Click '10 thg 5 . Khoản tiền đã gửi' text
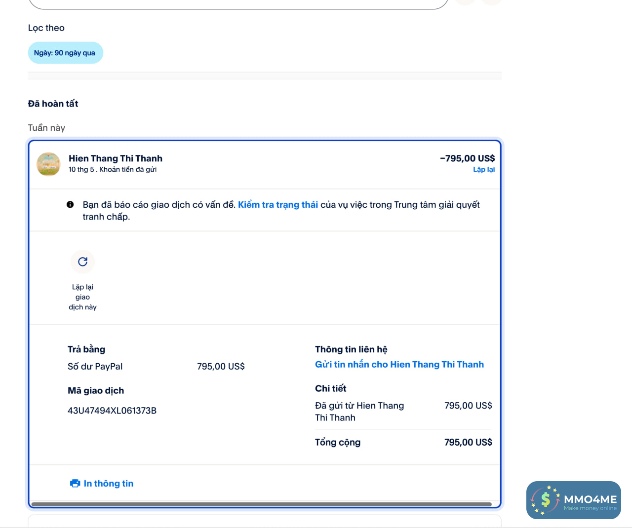The width and height of the screenshot is (632, 529). pyautogui.click(x=113, y=169)
